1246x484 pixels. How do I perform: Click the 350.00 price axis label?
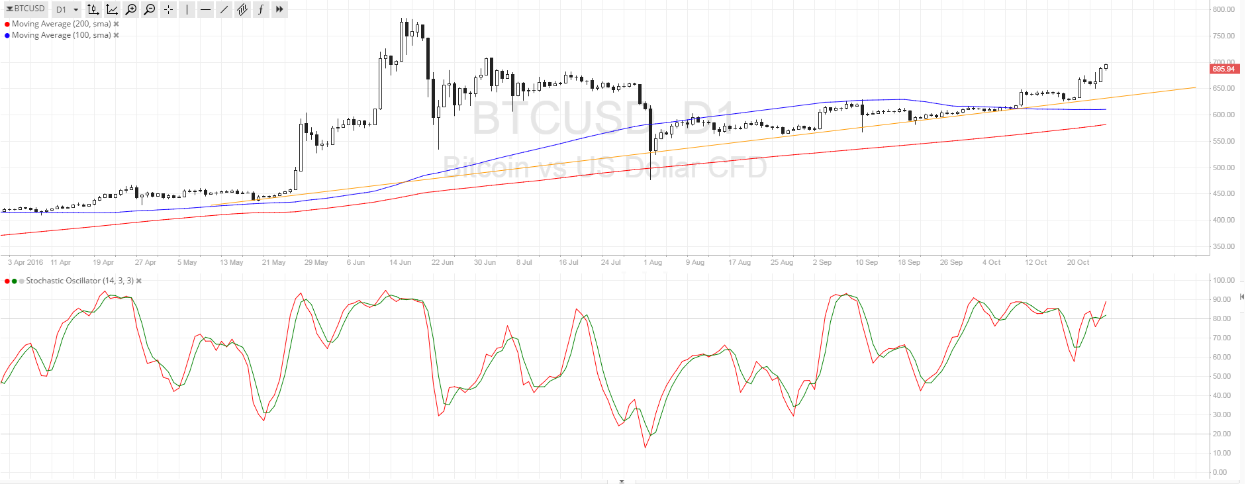(x=1223, y=246)
